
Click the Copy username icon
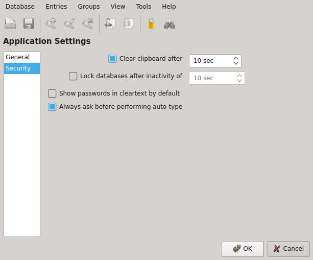click(x=110, y=24)
